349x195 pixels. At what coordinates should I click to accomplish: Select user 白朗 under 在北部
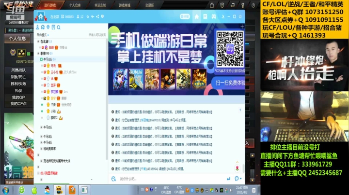click(51, 48)
